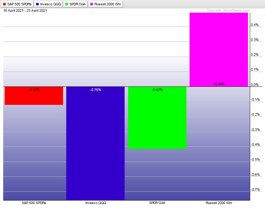This screenshot has height=209, width=265.
Task: Toggle the S&P 500 SPDRs legend button
Action: pos(18,4)
